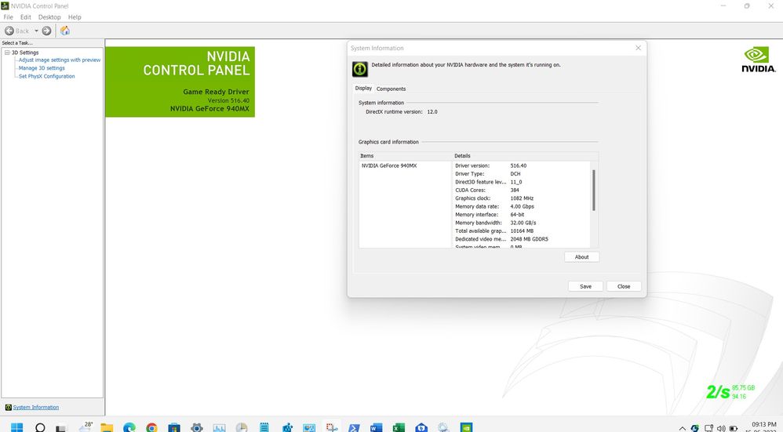This screenshot has height=432, width=783.
Task: Open Excel from the taskbar
Action: 399,428
